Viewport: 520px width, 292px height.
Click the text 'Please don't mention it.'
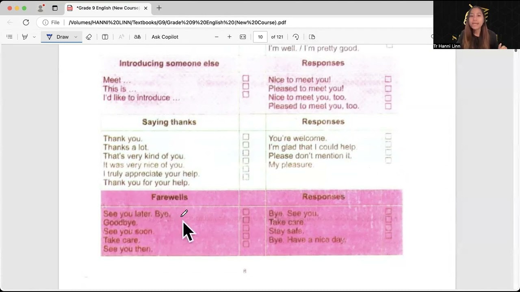[x=310, y=156]
